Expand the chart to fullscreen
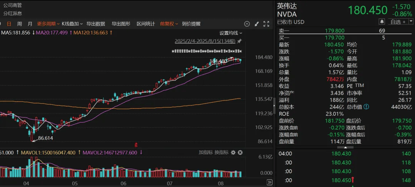Screen dimensions: 415x187 (x=266, y=24)
